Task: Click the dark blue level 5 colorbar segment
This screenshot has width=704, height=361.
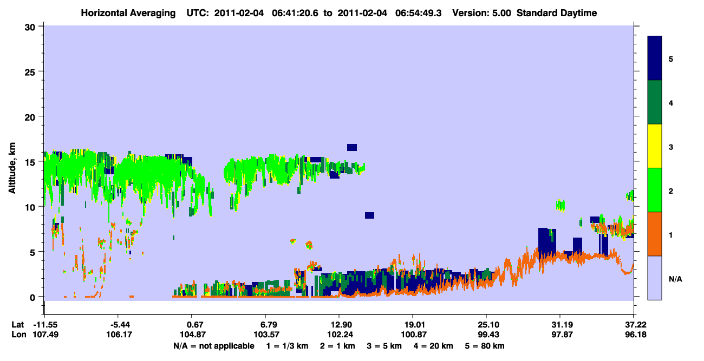Action: pyautogui.click(x=655, y=58)
